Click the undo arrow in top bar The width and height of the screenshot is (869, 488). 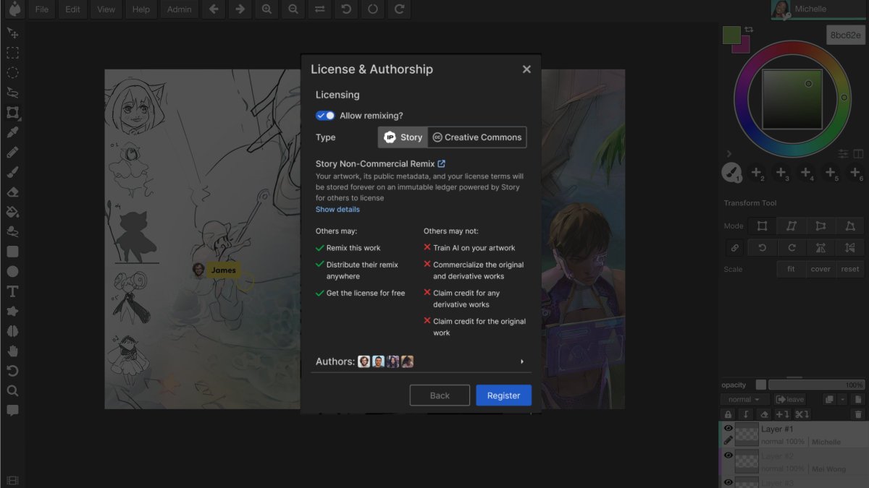[x=345, y=9]
